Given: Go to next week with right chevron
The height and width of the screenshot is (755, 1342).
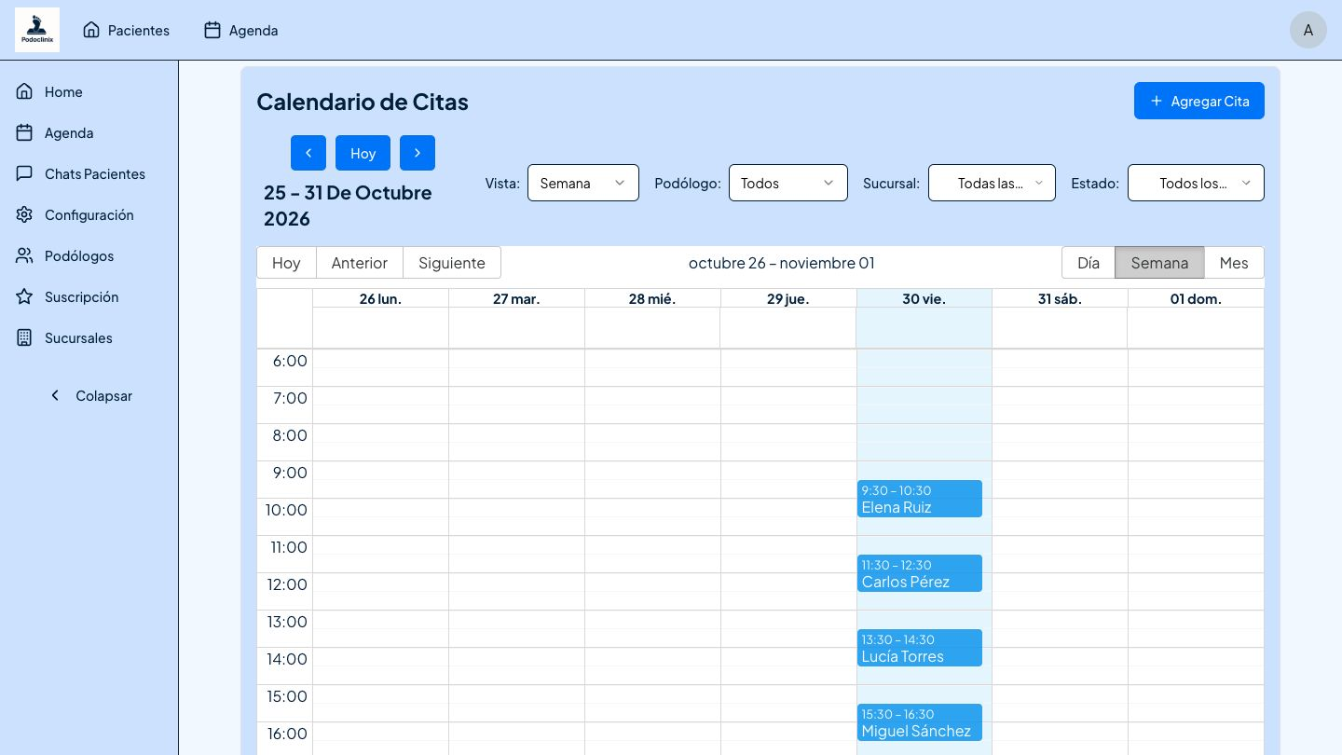Looking at the screenshot, I should click(418, 153).
